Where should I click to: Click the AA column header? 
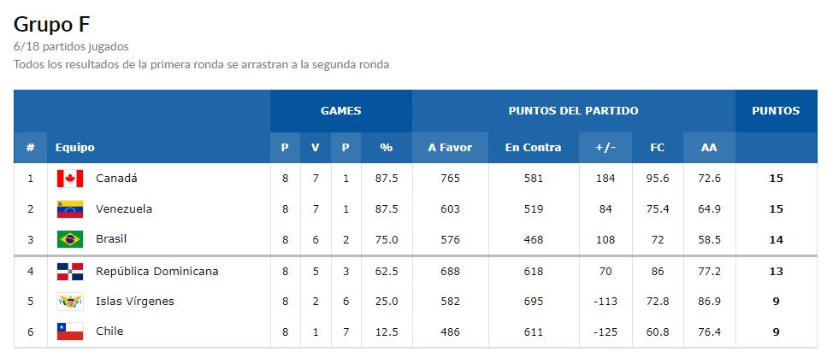709,148
